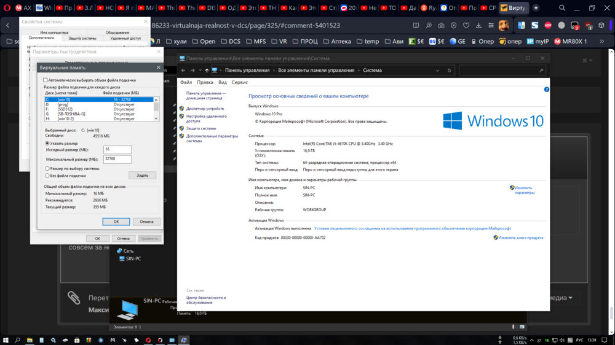Open Вид menu in System window
The height and width of the screenshot is (345, 615).
click(223, 82)
